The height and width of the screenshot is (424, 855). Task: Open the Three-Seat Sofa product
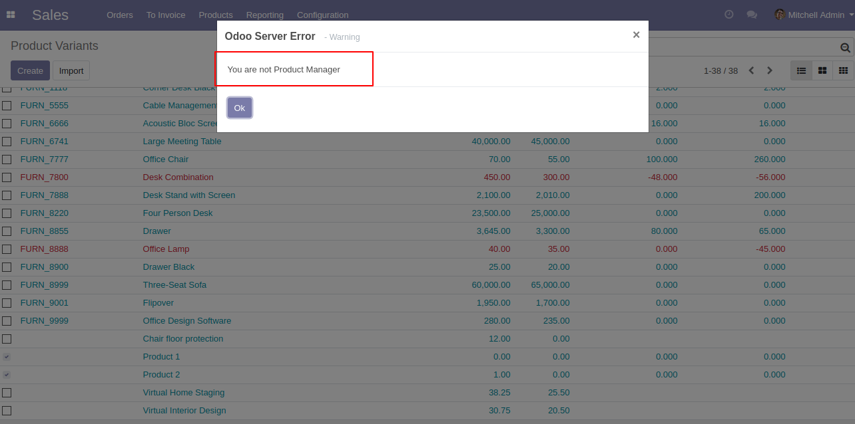[174, 284]
